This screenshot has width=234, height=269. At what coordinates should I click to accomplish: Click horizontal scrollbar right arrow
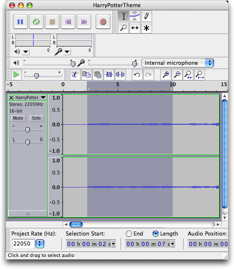pos(218,224)
